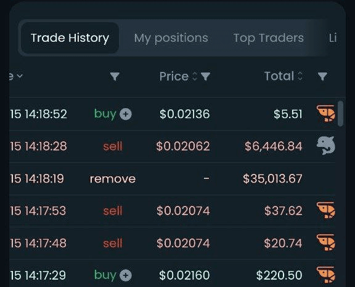Click the shrimp icon beside the $37.62 trade
This screenshot has width=355, height=287.
(x=326, y=210)
